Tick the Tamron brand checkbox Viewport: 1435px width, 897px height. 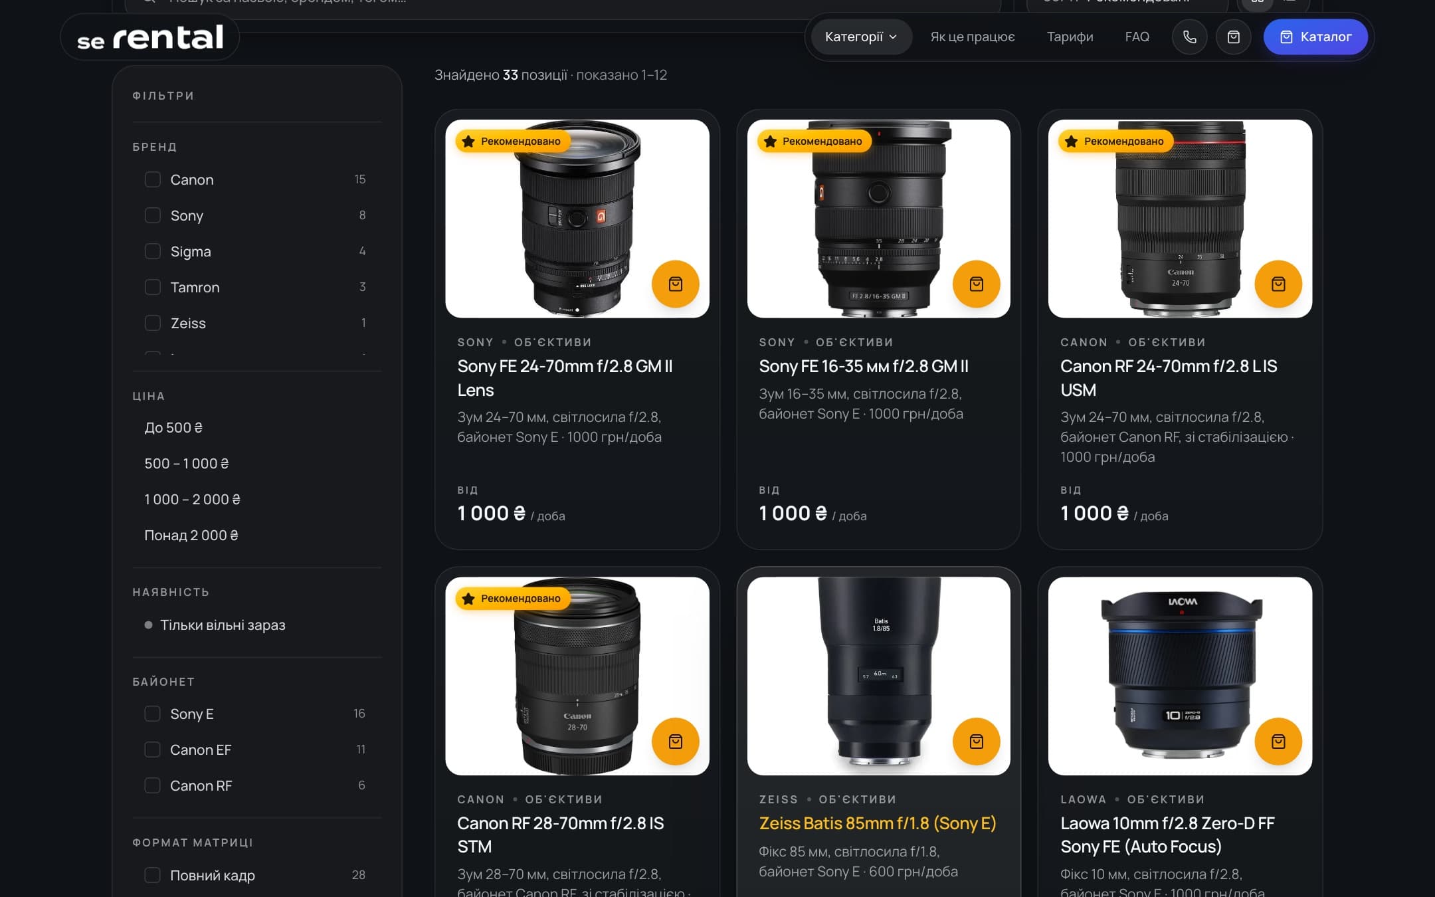(x=153, y=287)
